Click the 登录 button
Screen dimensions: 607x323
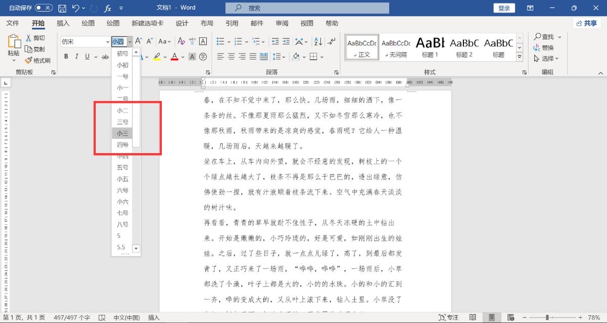(x=504, y=8)
